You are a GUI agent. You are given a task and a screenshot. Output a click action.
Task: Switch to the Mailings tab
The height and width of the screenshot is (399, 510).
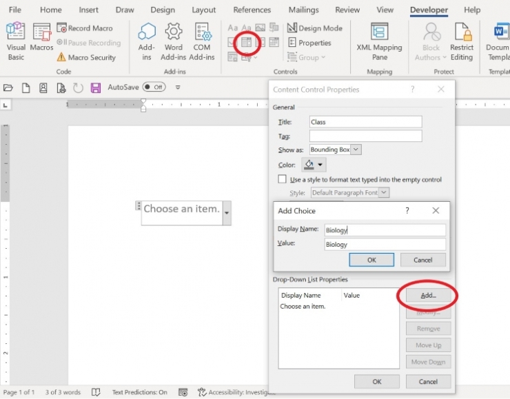tap(304, 10)
